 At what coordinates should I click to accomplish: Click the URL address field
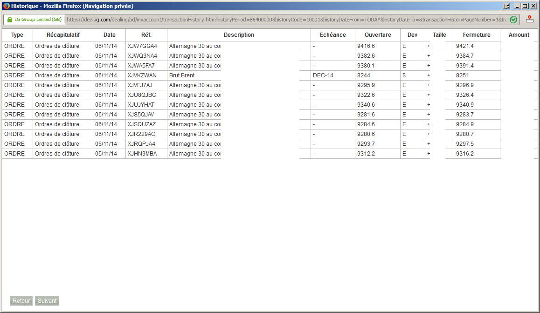286,20
